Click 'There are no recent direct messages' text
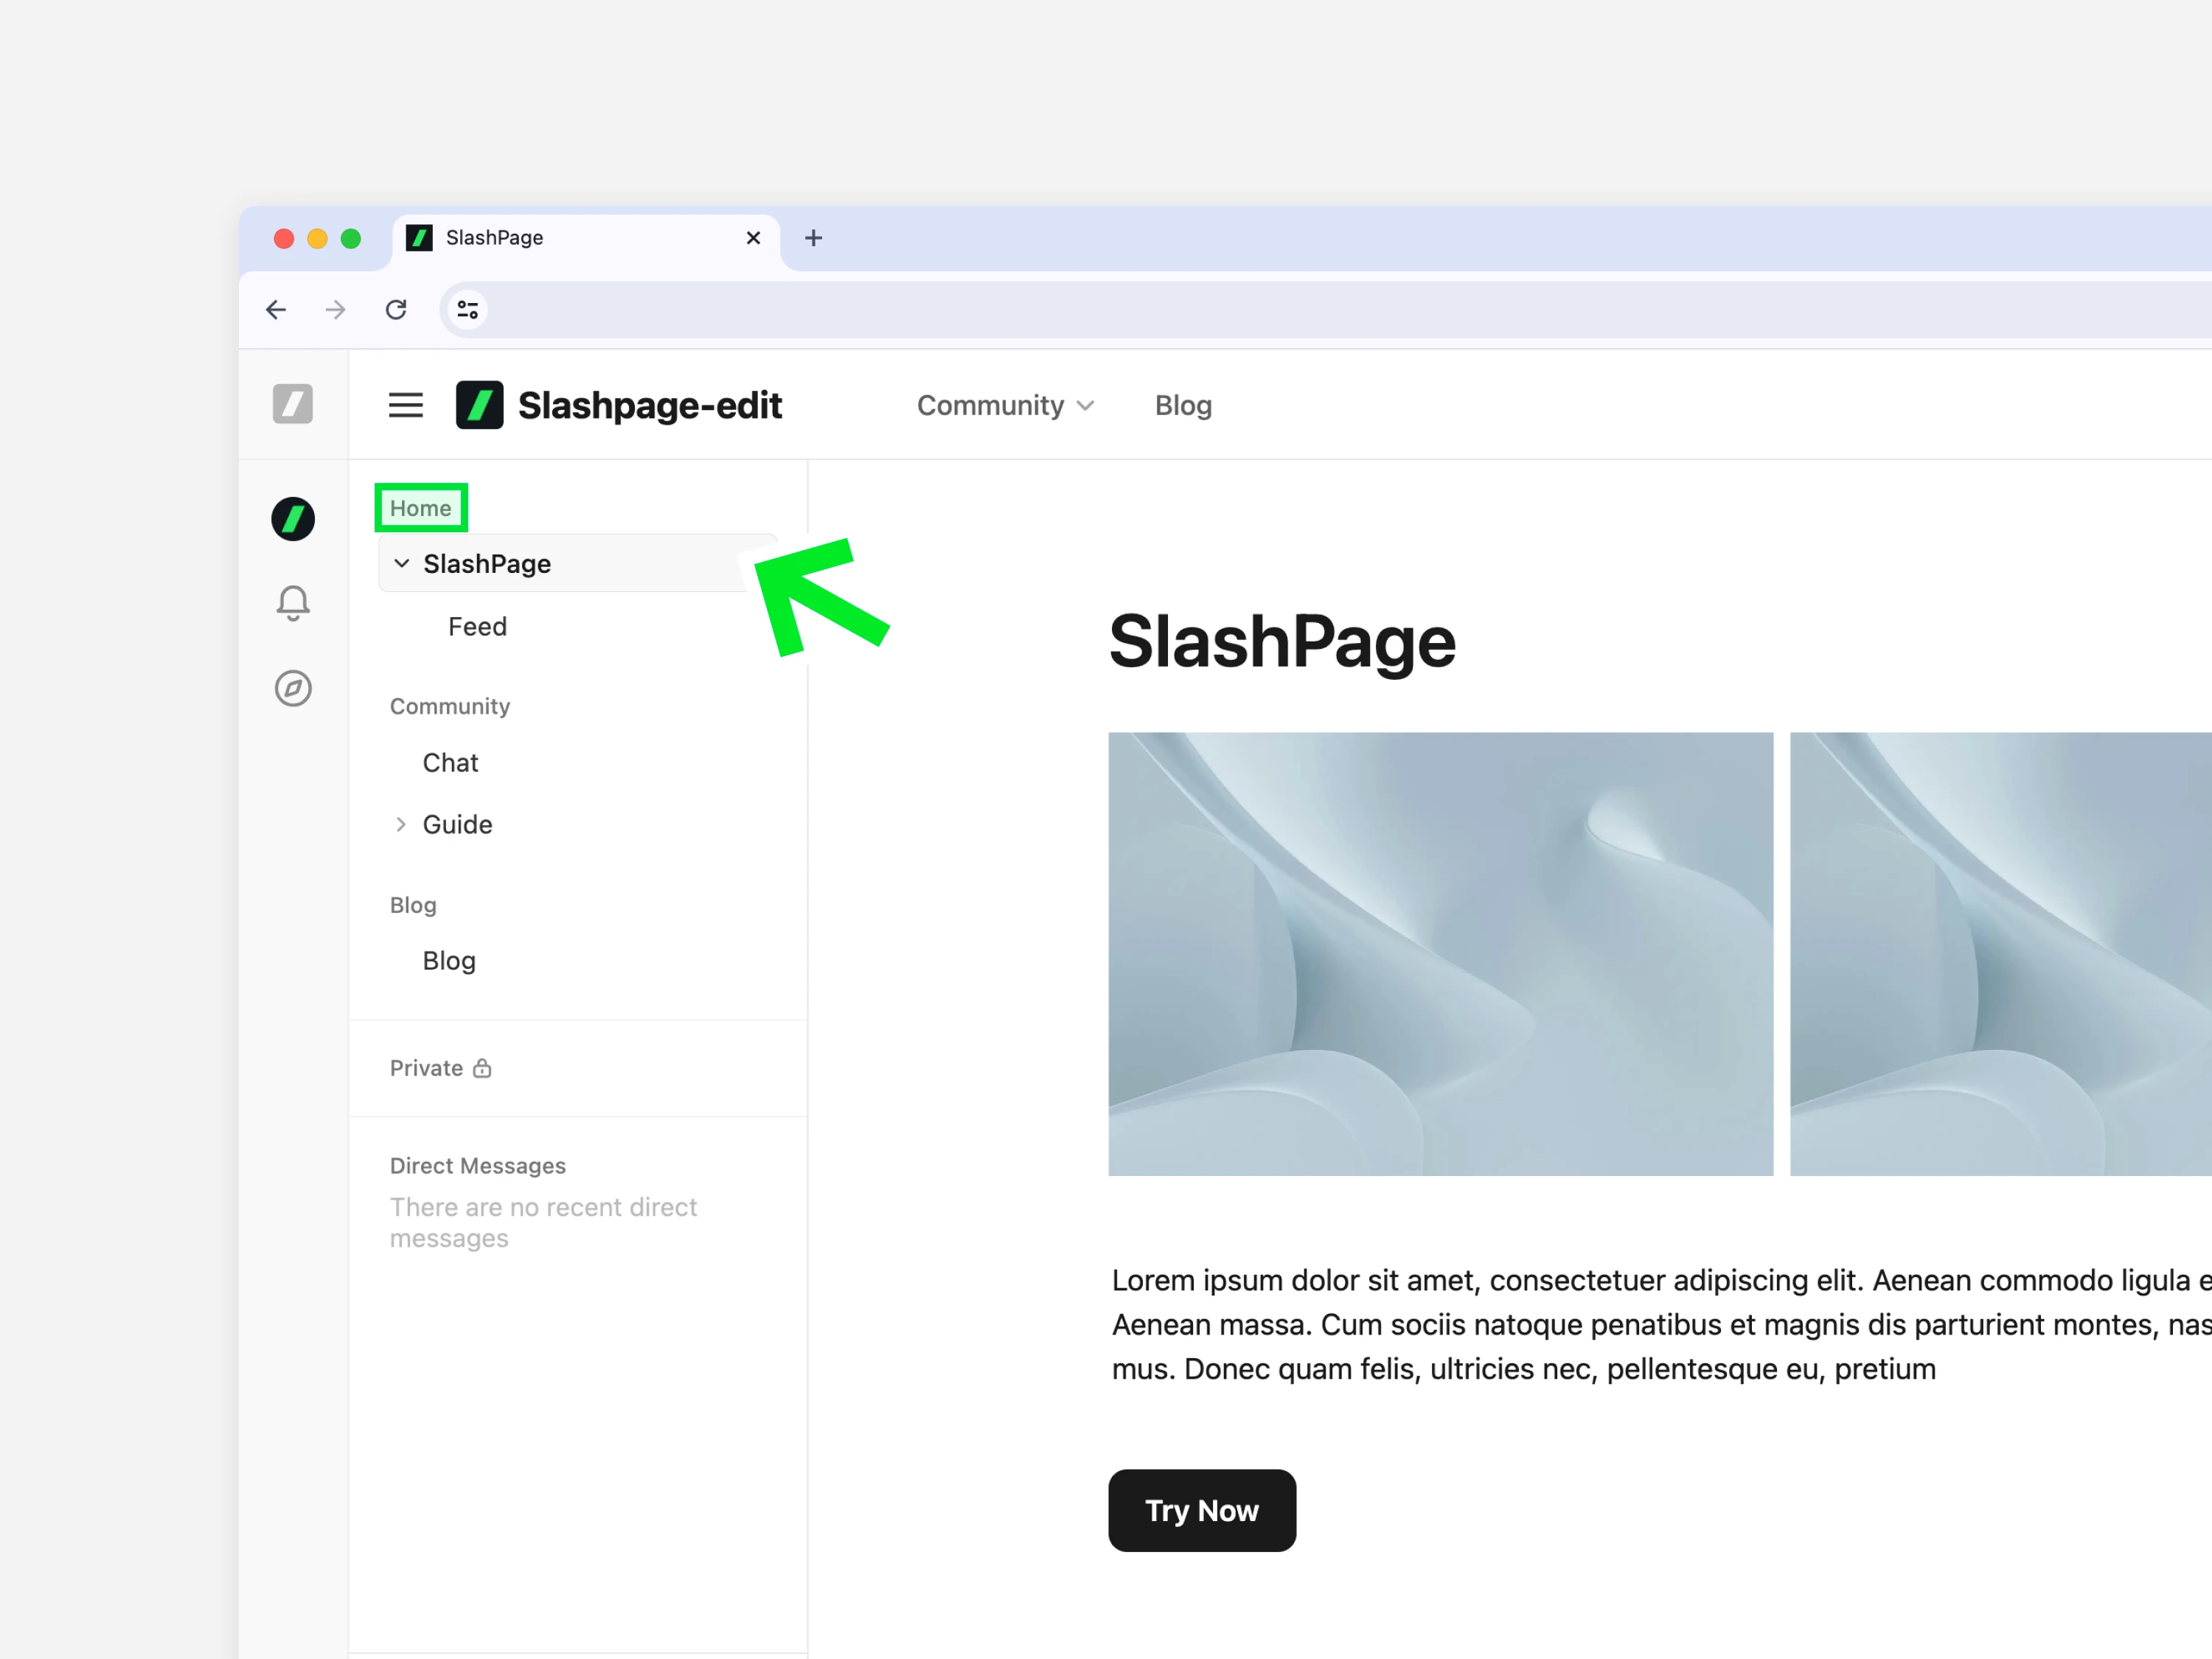2212x1659 pixels. 543,1222
